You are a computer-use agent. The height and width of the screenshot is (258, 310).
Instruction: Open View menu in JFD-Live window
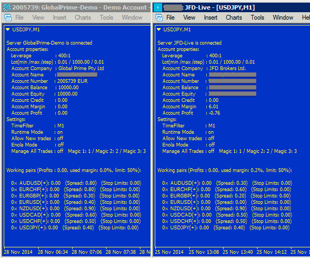point(189,18)
